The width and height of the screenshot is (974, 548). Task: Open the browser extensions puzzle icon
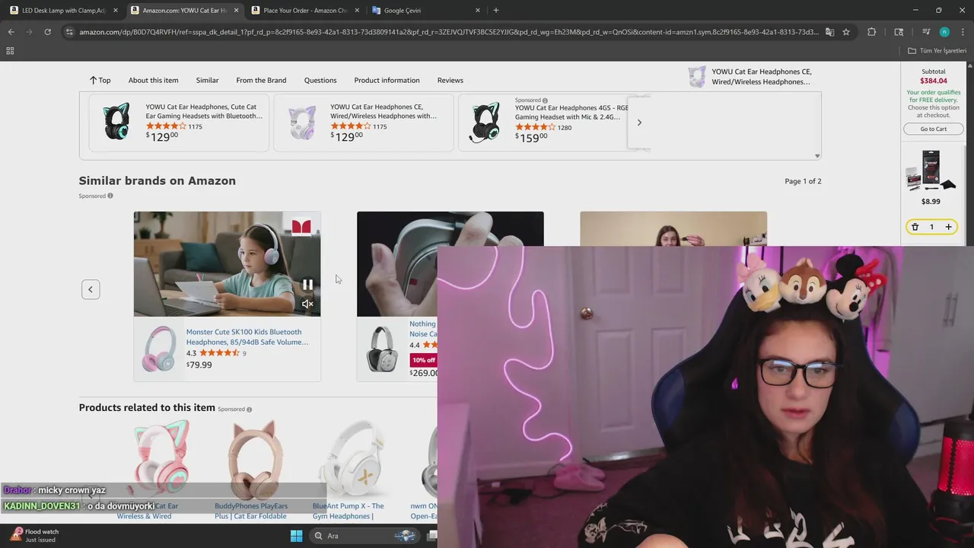(x=872, y=32)
